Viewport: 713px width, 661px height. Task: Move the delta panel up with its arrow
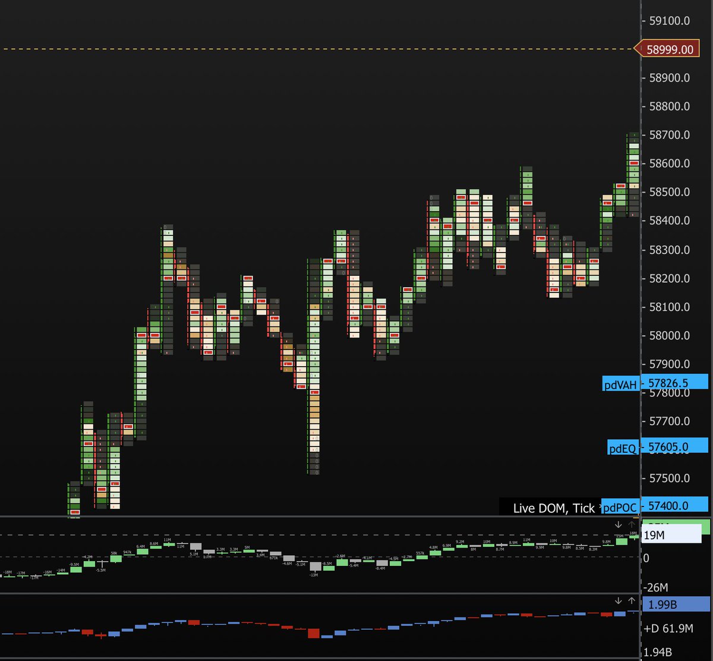tap(630, 524)
